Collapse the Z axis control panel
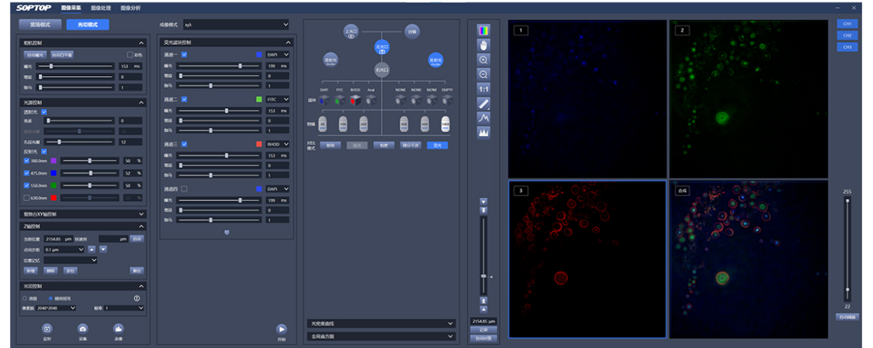Screen dimensions: 873x348 point(141,226)
